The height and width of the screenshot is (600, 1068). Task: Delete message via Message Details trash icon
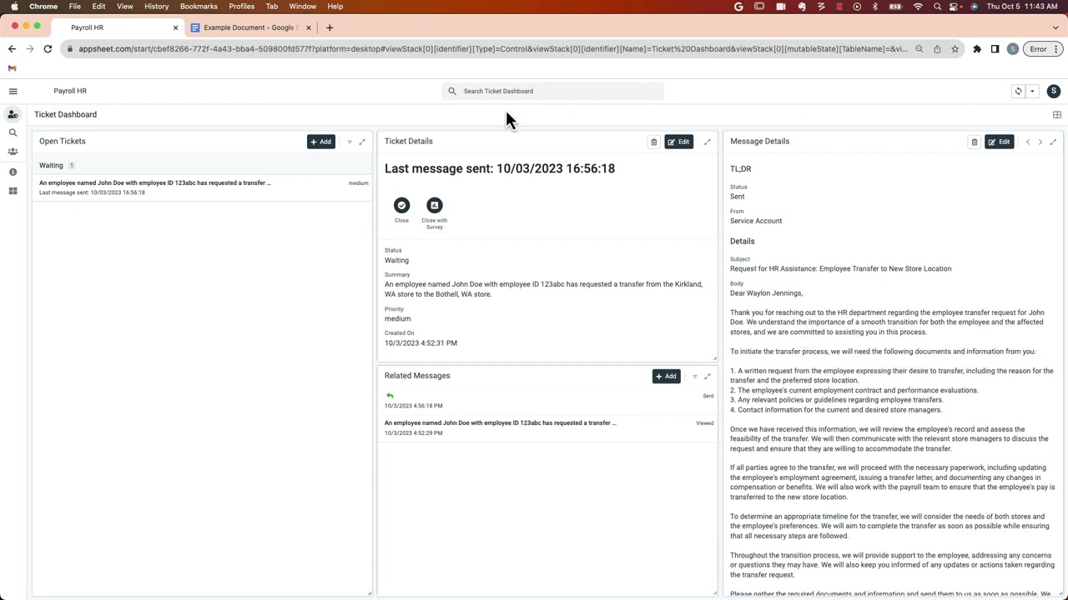tap(974, 142)
